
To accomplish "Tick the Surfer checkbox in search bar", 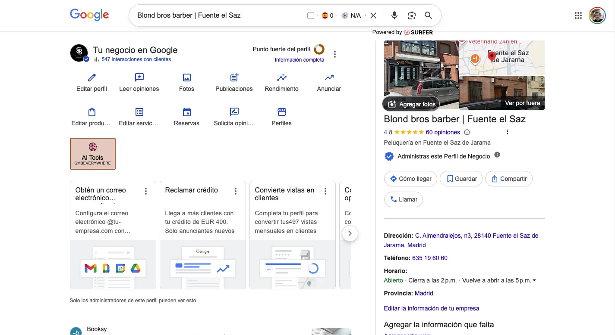I will 310,16.
